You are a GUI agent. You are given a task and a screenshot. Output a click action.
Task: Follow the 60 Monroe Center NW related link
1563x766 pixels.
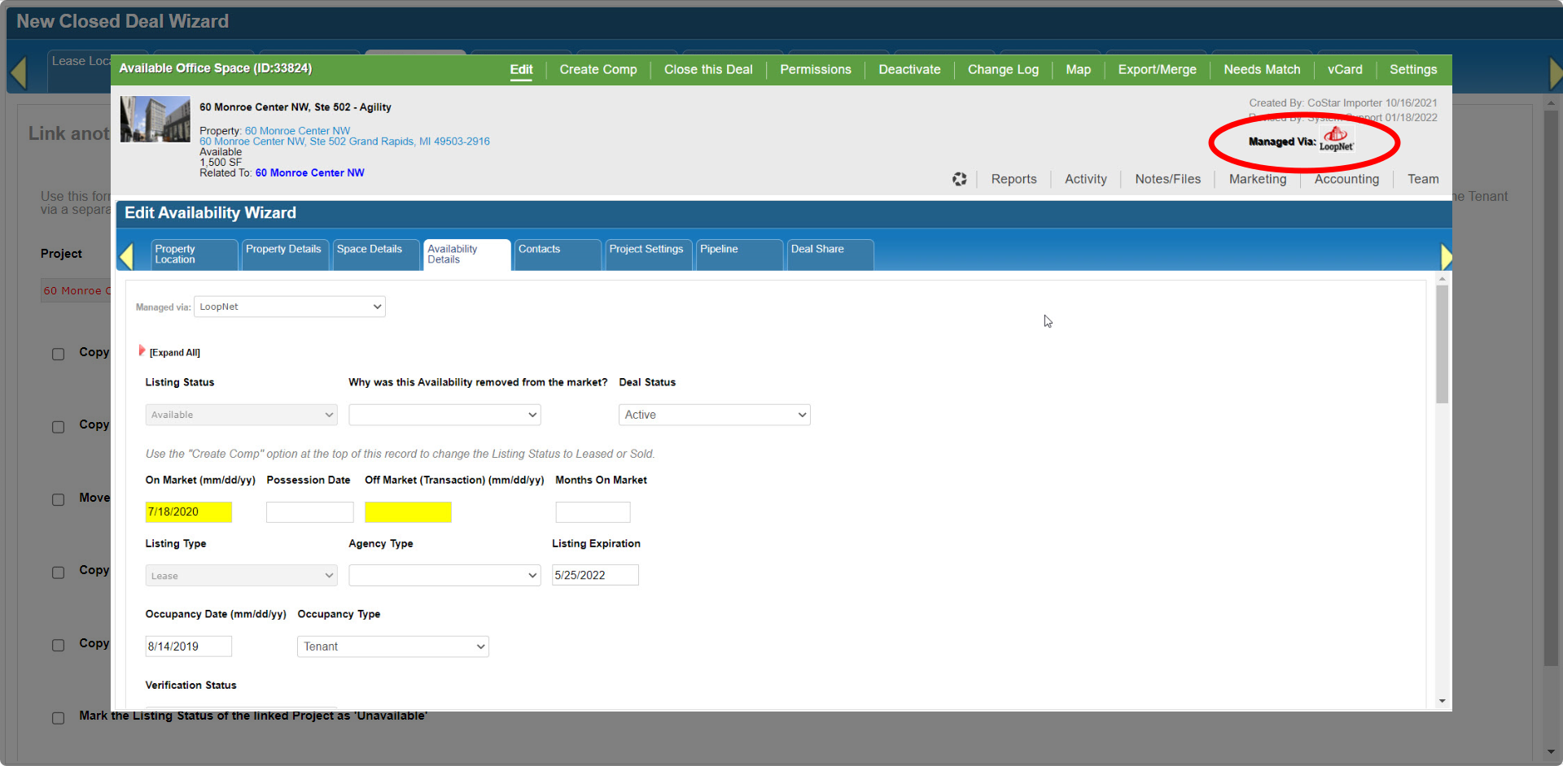point(309,173)
